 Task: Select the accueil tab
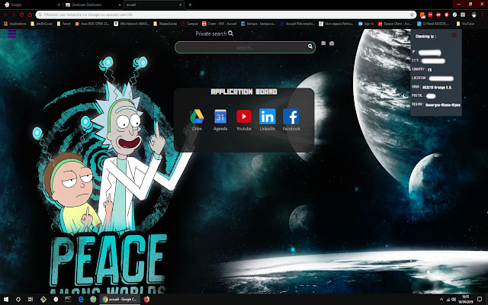154,5
